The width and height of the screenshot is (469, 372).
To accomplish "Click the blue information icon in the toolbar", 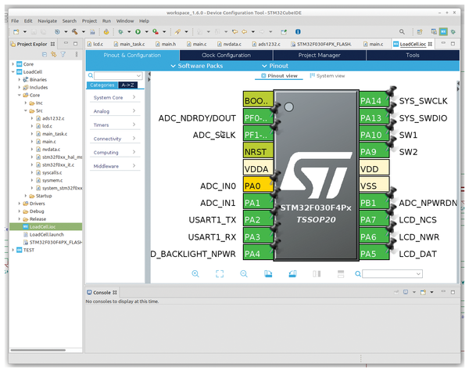I will [298, 31].
